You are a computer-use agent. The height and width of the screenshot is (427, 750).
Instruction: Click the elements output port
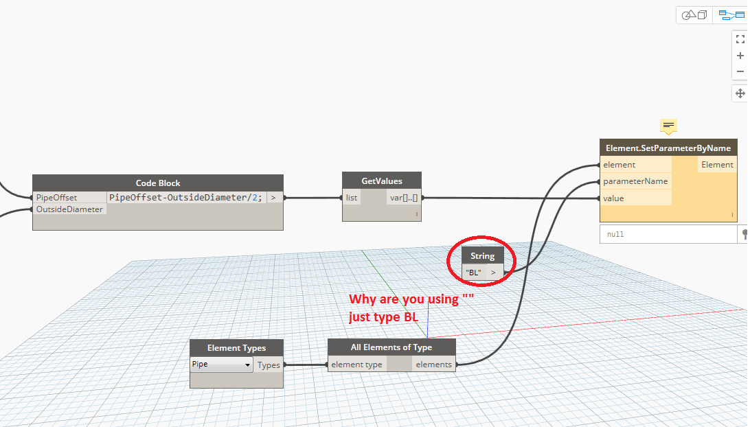[433, 365]
